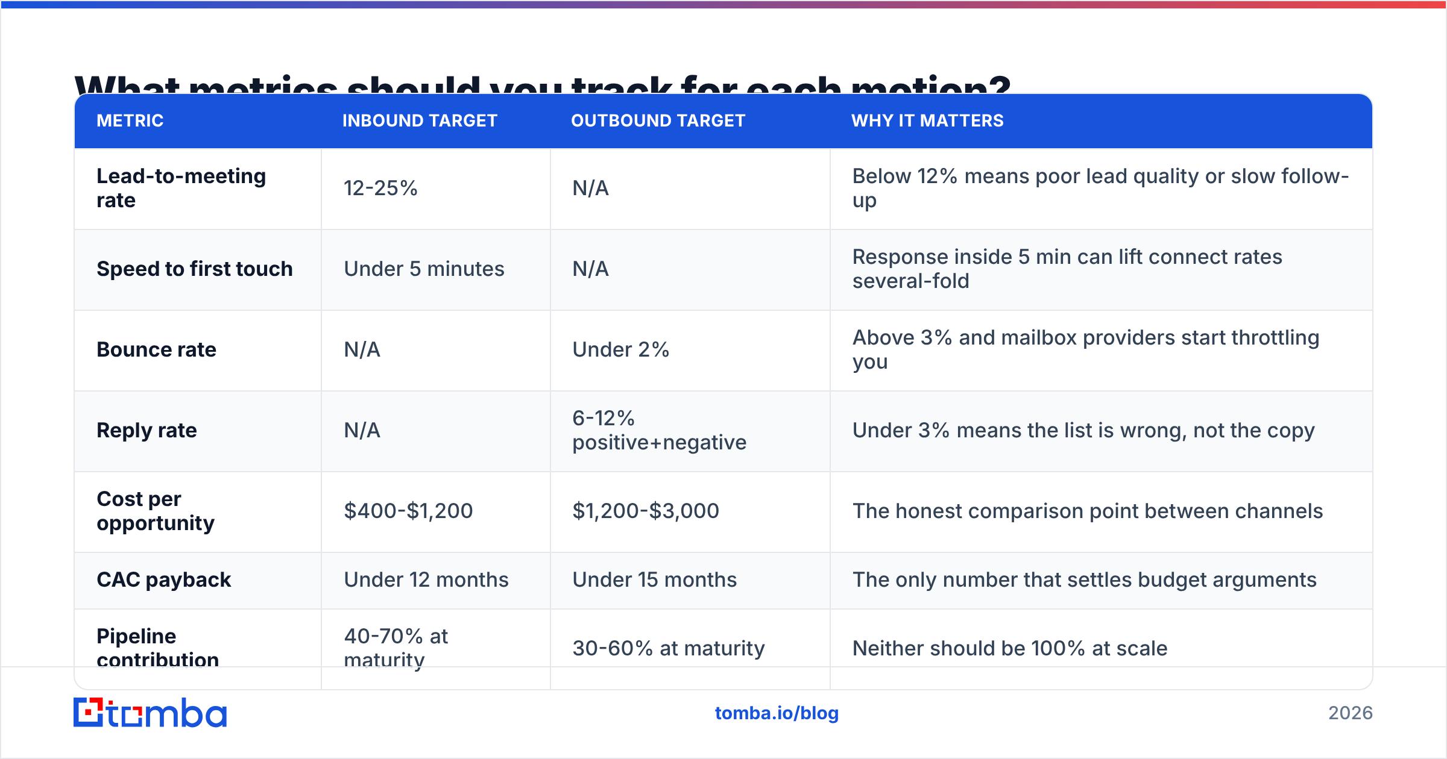Click the budget arguments explanation text
The height and width of the screenshot is (759, 1447).
click(x=1084, y=579)
